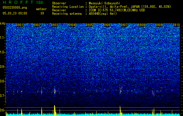Click the antenna A504HB(yagi 4el) text
183x116 pixels.
coord(103,14)
